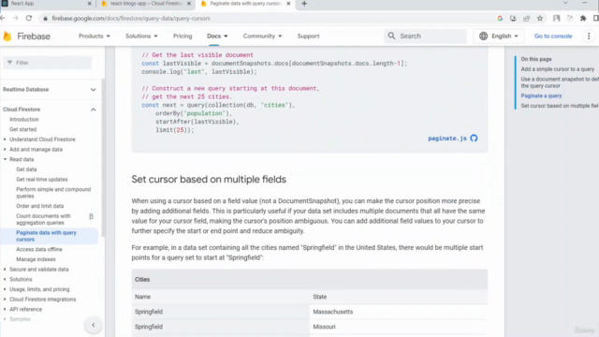Focus the Search box
Screen dimensions: 599x337
point(425,36)
